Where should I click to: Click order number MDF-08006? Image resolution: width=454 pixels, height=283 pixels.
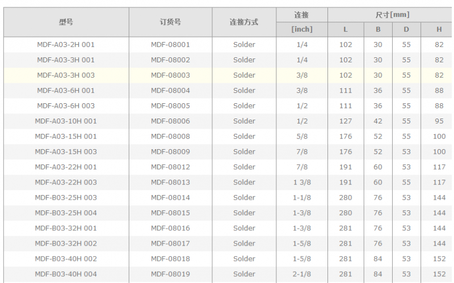coord(170,121)
